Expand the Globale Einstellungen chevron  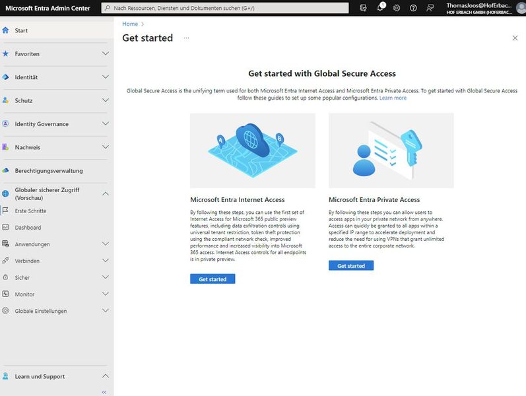click(x=106, y=311)
